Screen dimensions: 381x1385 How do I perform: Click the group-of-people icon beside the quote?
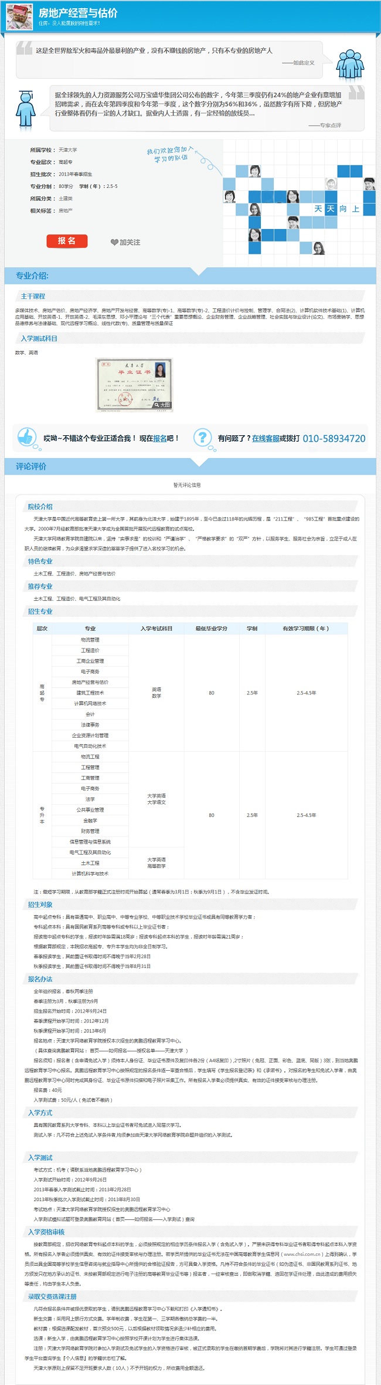350,64
